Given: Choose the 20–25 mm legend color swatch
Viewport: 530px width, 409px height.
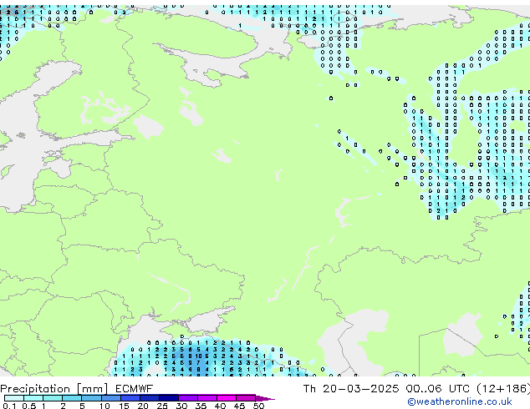Looking at the screenshot, I should pos(149,398).
